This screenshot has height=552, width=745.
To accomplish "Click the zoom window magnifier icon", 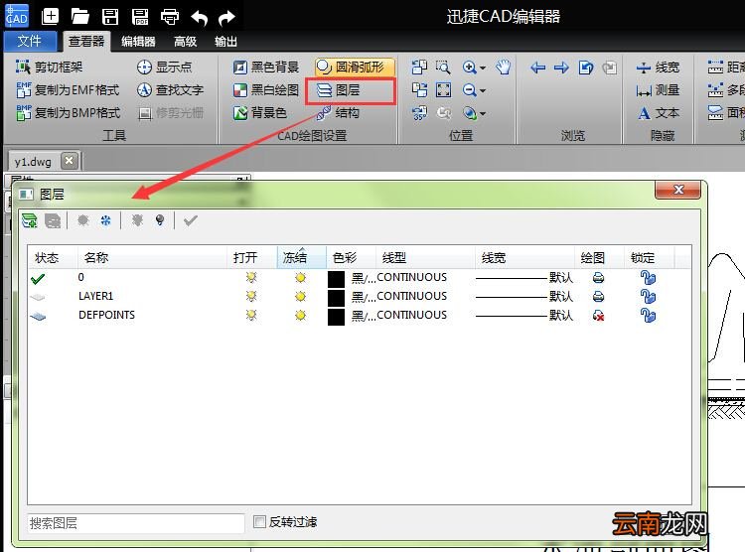I will tap(443, 67).
